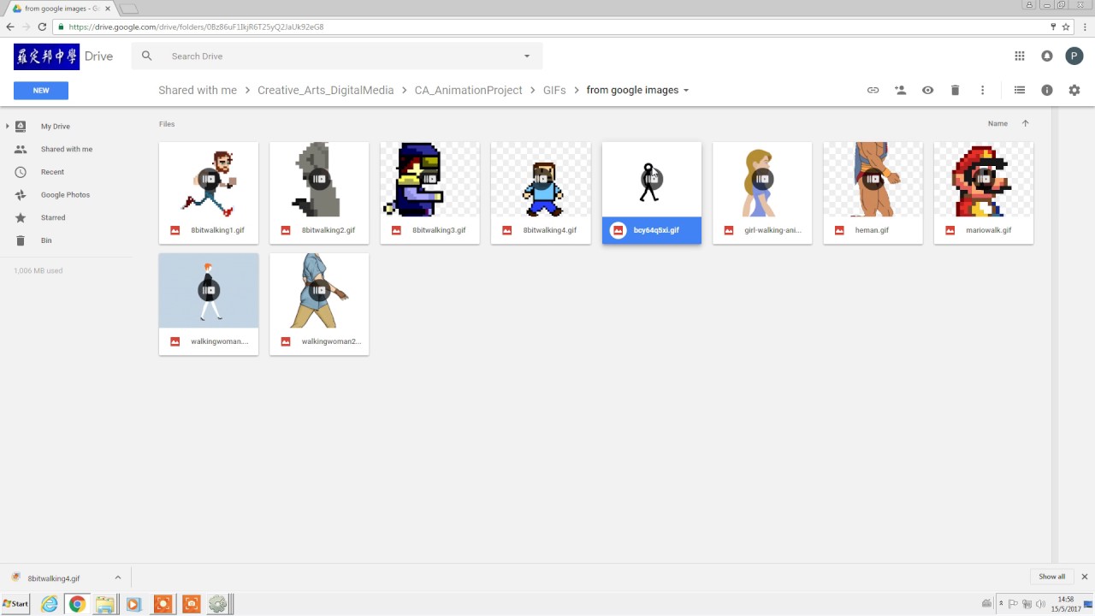The width and height of the screenshot is (1095, 616).
Task: Click Show all downloads button
Action: pyautogui.click(x=1052, y=577)
